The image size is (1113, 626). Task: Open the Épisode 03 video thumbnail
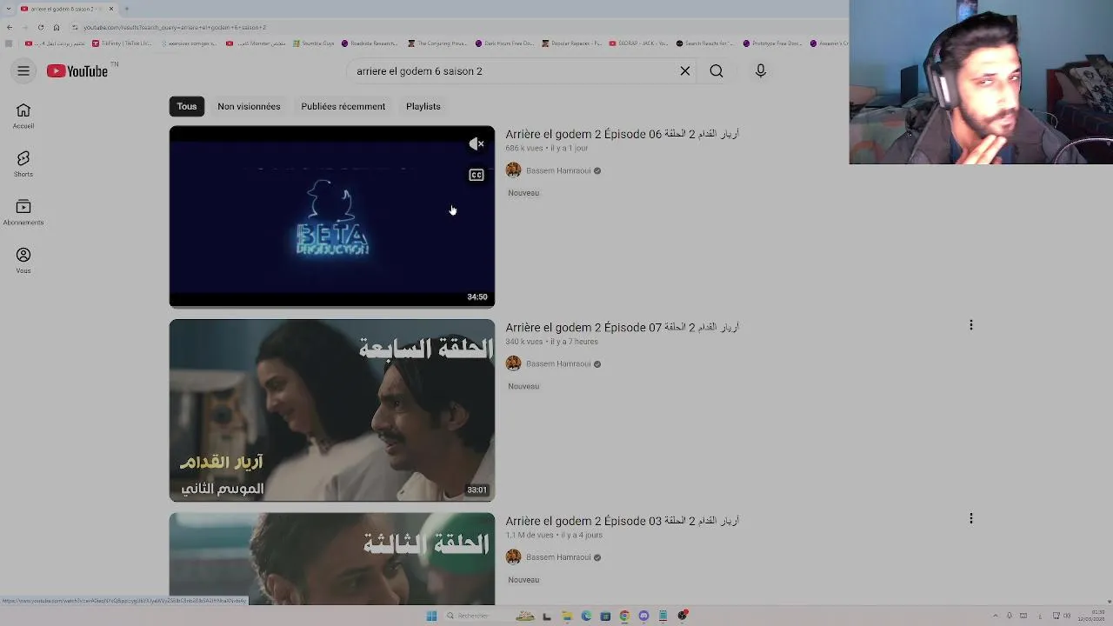[332, 559]
